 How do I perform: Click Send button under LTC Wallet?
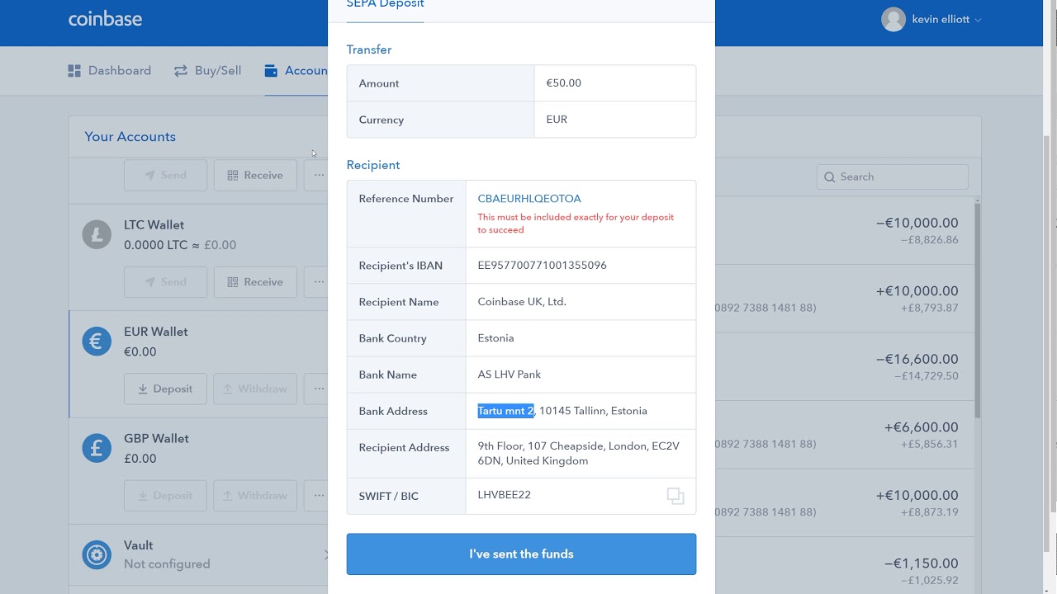tap(165, 282)
